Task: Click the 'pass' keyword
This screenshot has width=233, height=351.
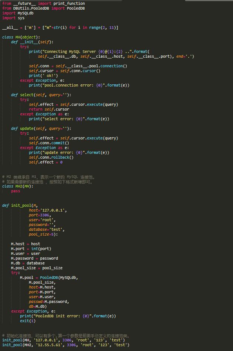Action: (16, 191)
